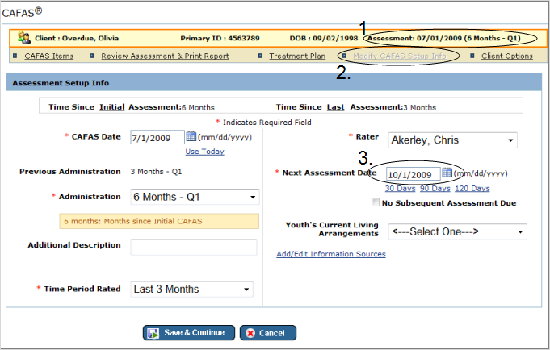Click the CAFAS Date input field

157,137
